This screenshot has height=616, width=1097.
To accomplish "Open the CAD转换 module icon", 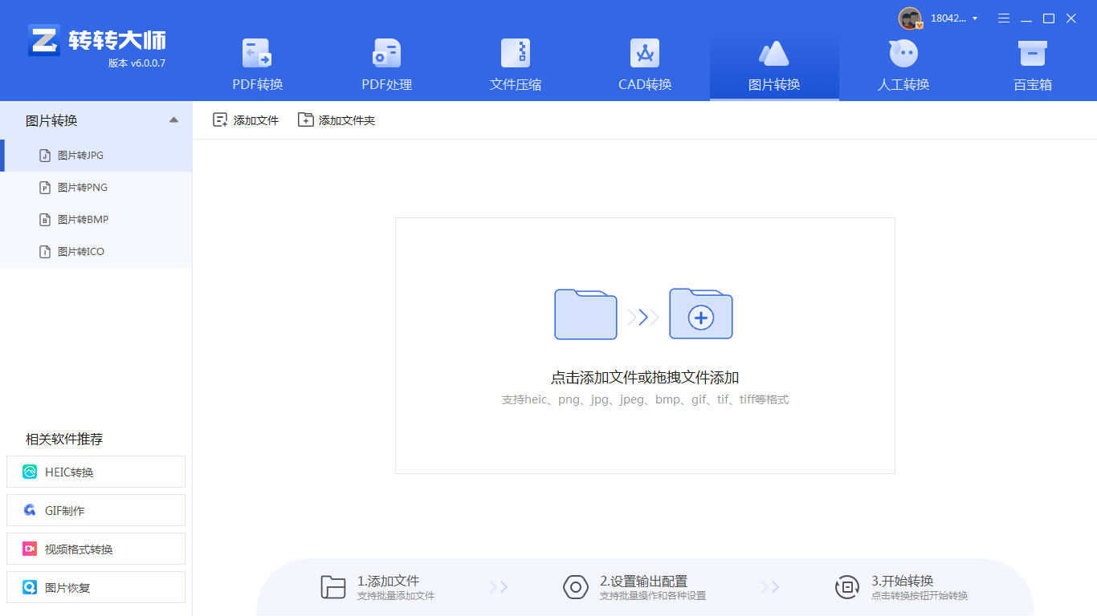I will click(645, 54).
